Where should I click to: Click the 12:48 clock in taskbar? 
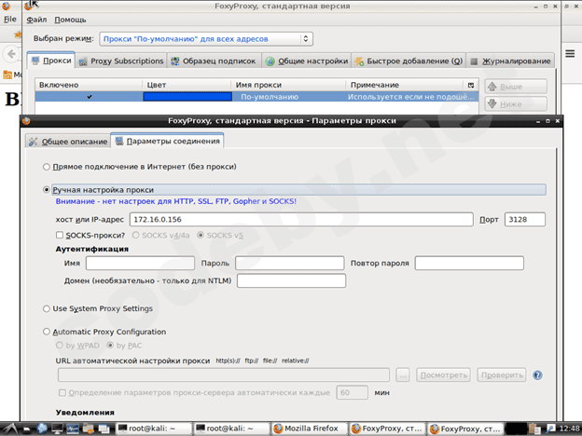[569, 429]
